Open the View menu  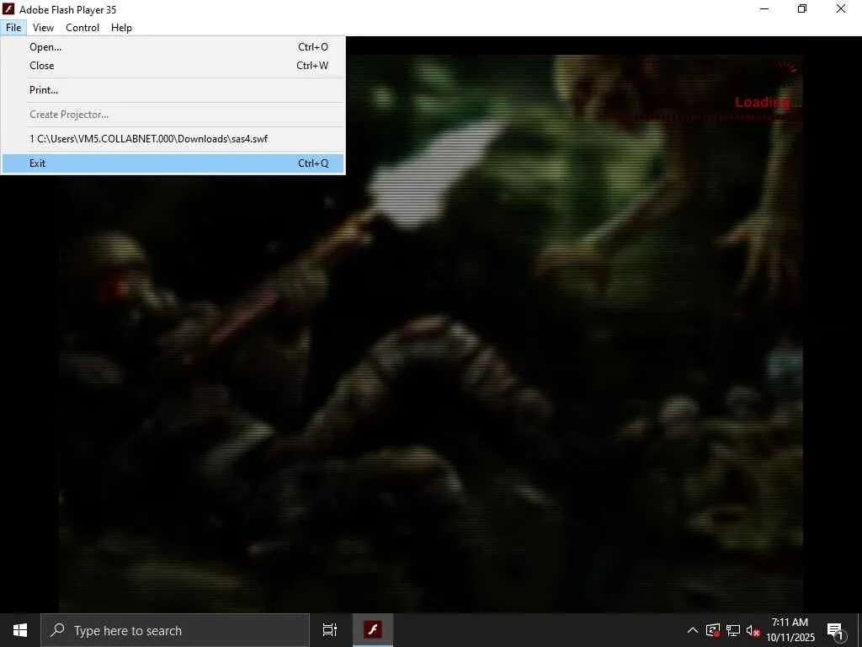43,28
